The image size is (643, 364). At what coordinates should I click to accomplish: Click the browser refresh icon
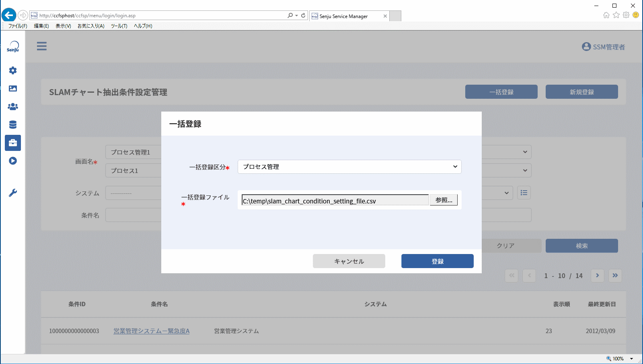coord(303,15)
